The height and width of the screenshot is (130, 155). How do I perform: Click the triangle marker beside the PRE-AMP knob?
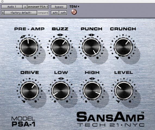(23, 37)
